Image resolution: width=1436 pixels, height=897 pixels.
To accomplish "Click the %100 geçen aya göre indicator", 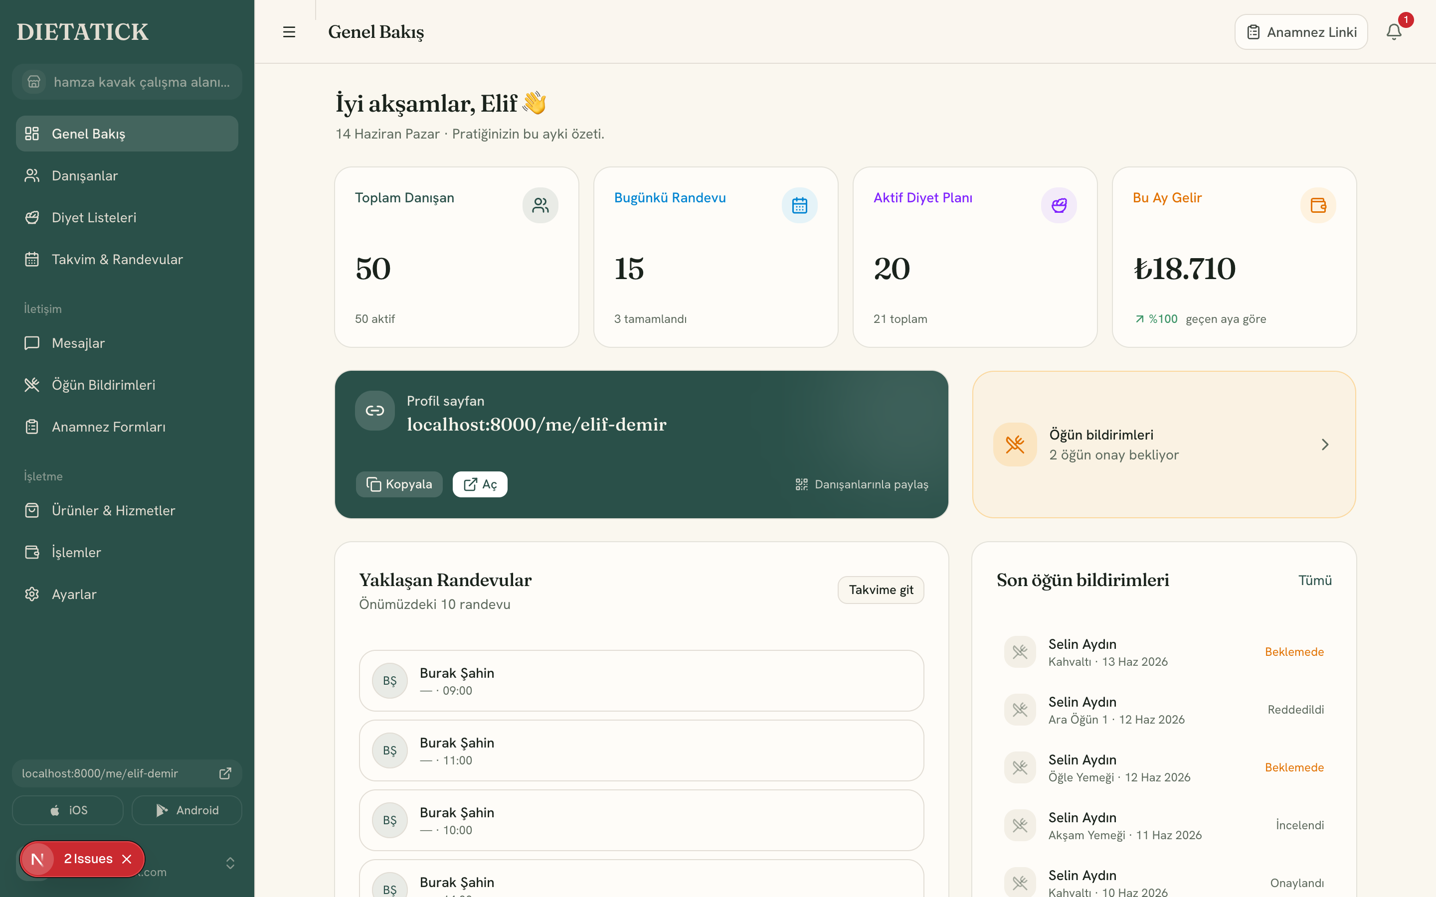I will (1200, 319).
